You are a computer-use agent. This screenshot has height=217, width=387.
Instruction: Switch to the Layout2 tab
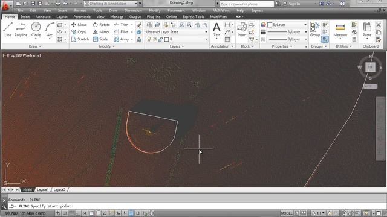(59, 190)
